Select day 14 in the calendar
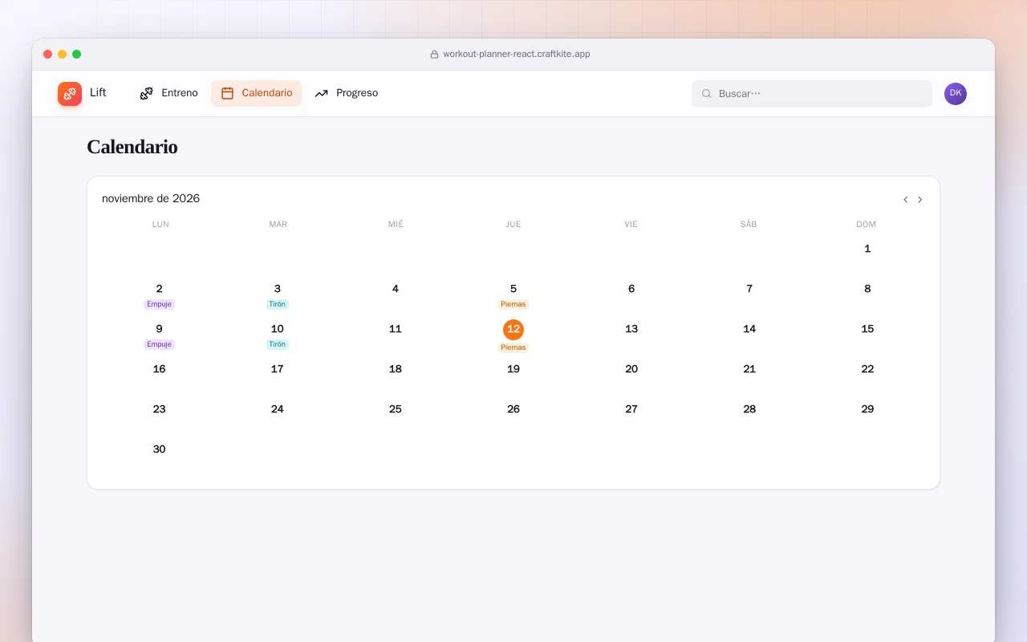 pyautogui.click(x=749, y=329)
